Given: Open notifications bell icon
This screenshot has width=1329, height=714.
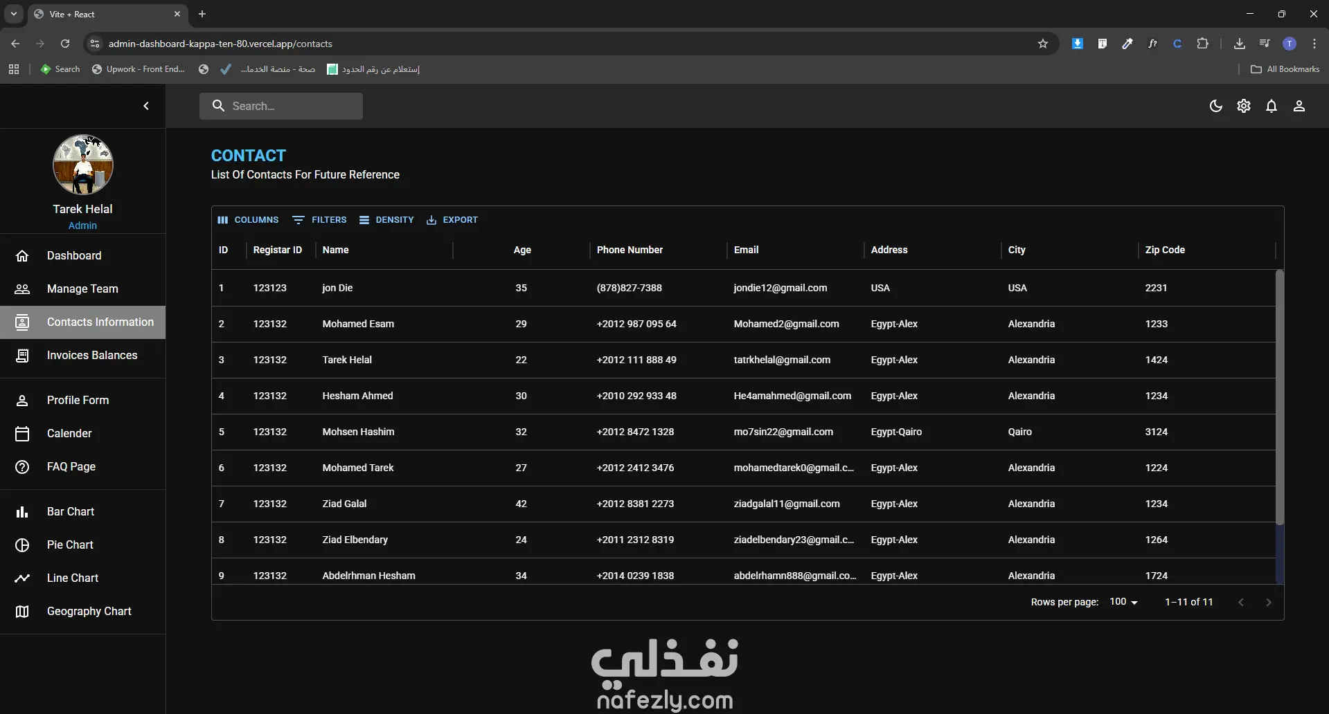Looking at the screenshot, I should point(1272,106).
